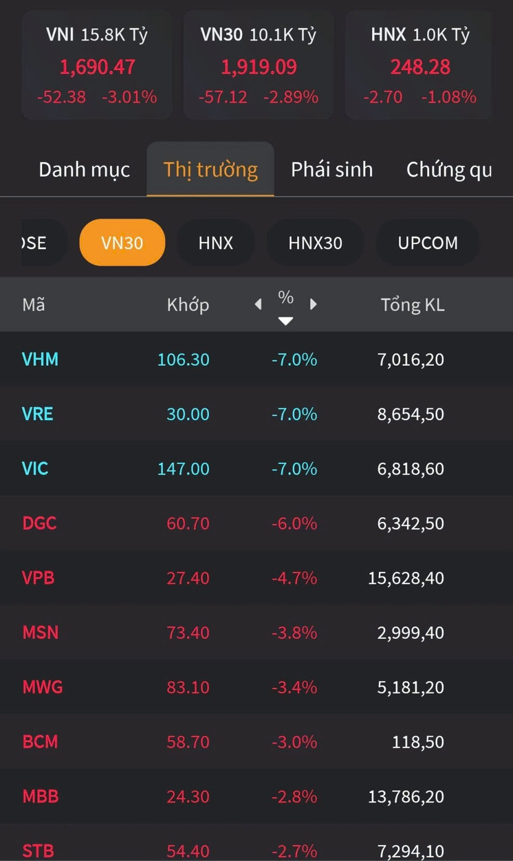Open the VNI index card

97,65
